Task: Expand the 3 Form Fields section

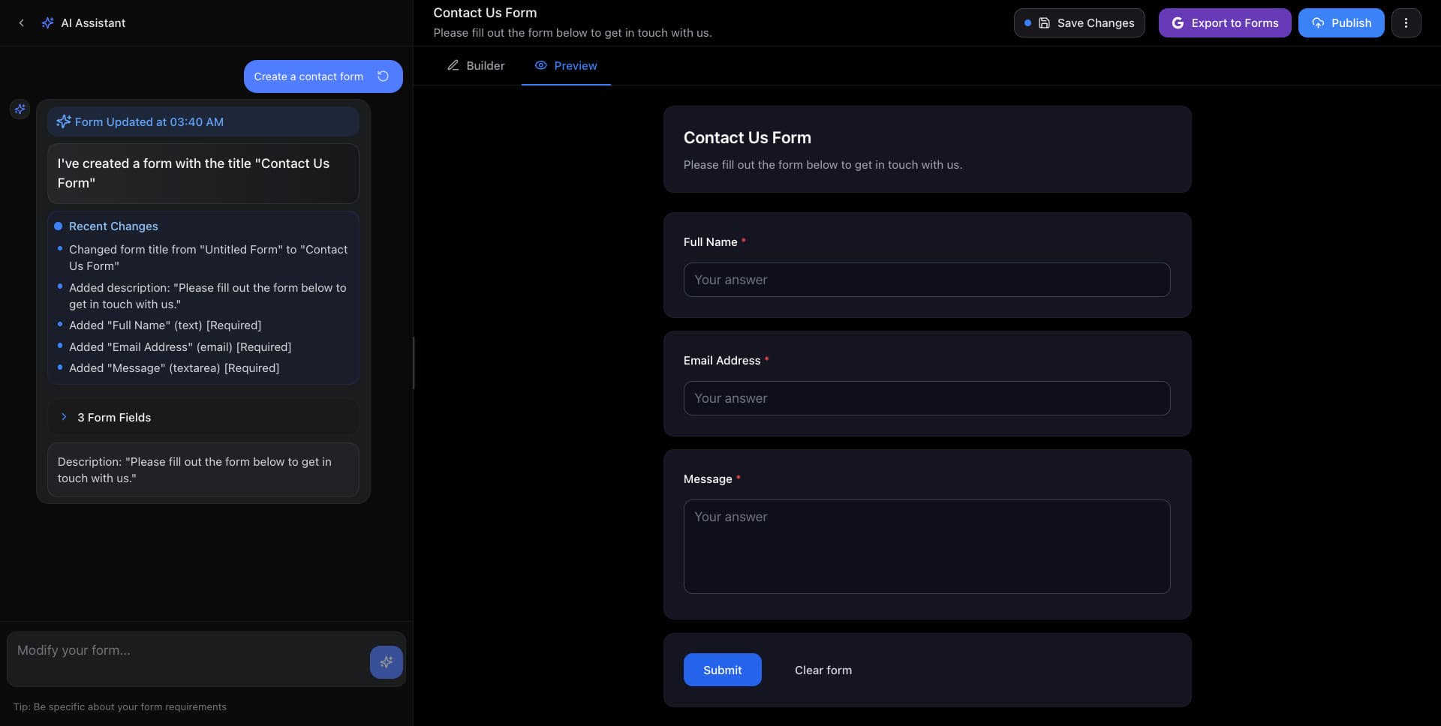Action: [x=203, y=418]
